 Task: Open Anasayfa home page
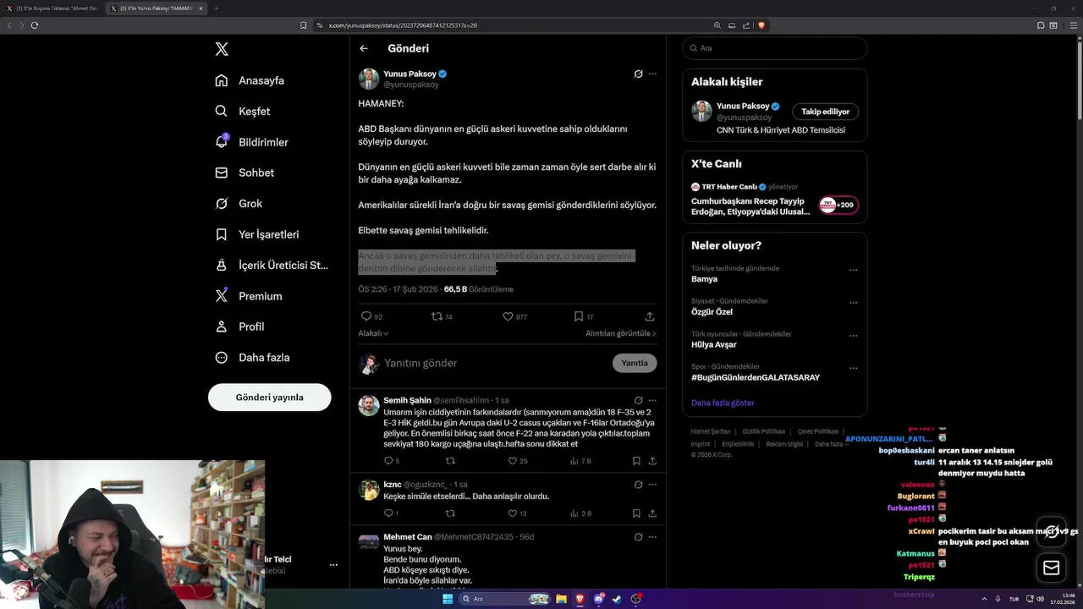(x=250, y=80)
